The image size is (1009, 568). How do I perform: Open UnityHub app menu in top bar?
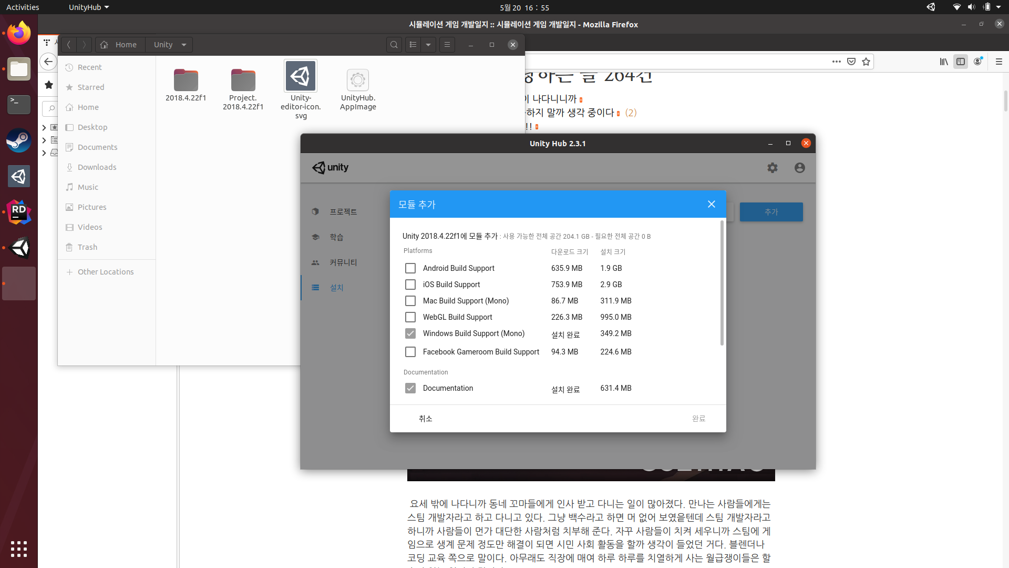[89, 7]
